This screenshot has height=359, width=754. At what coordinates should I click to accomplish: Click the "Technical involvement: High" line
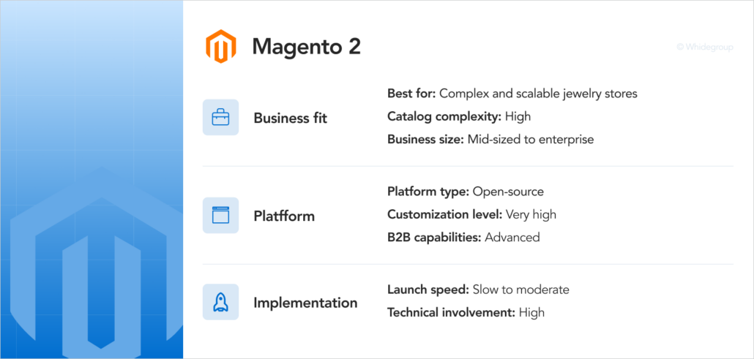pos(466,313)
